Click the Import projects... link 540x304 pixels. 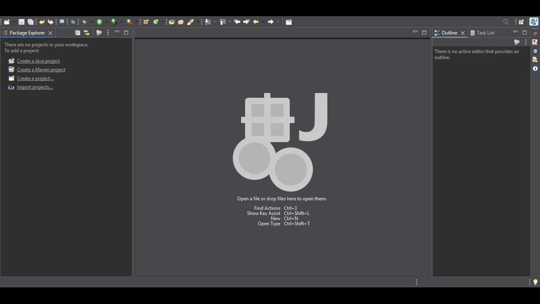pyautogui.click(x=35, y=87)
